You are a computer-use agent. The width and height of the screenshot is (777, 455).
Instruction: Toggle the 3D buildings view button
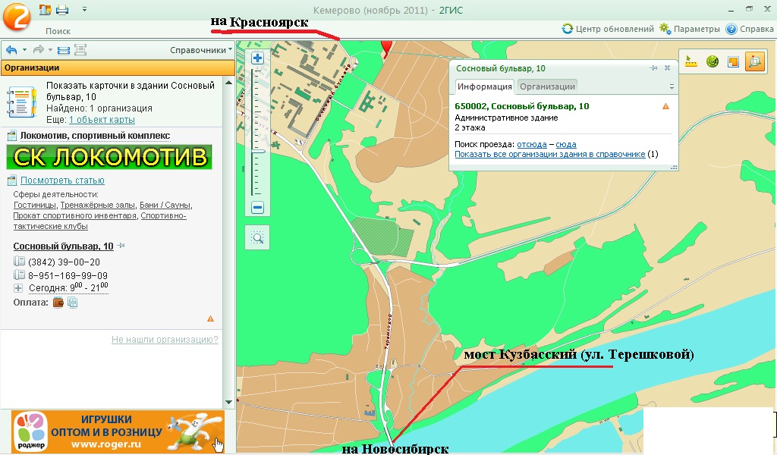(x=754, y=61)
